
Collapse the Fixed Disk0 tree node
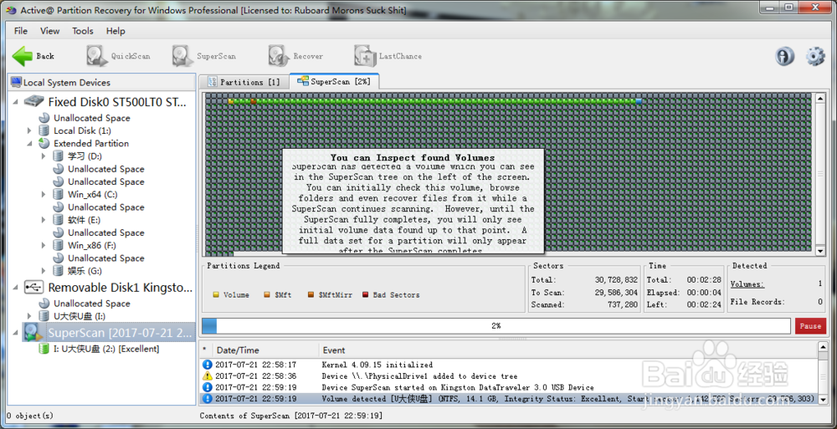point(15,102)
